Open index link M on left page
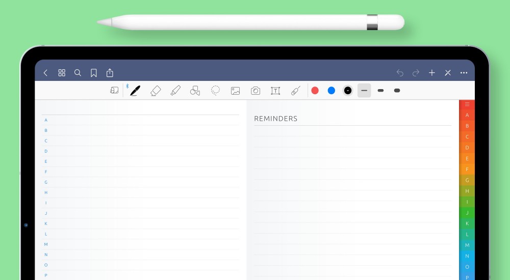The width and height of the screenshot is (510, 280). pyautogui.click(x=46, y=244)
